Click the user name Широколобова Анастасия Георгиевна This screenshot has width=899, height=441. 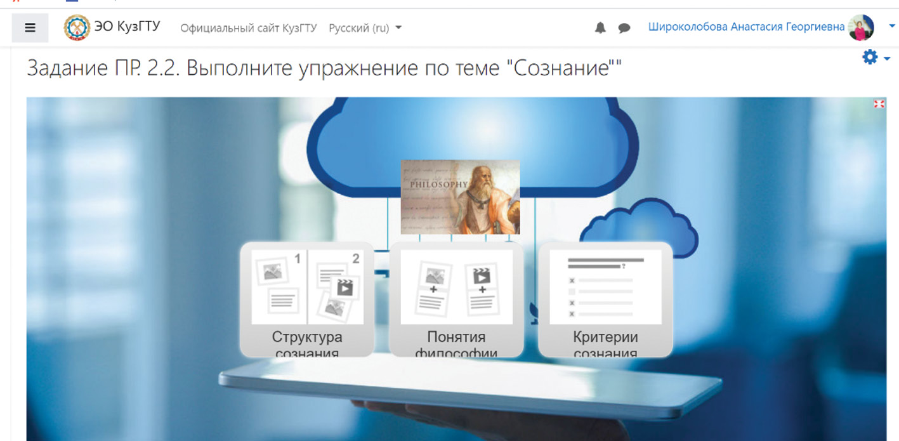point(746,27)
